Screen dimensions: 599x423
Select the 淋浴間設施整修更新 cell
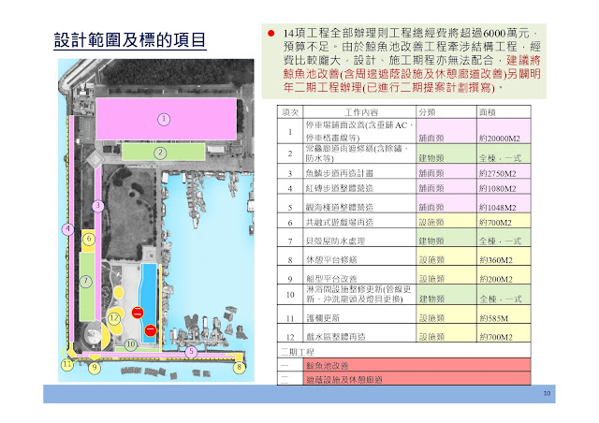click(359, 294)
